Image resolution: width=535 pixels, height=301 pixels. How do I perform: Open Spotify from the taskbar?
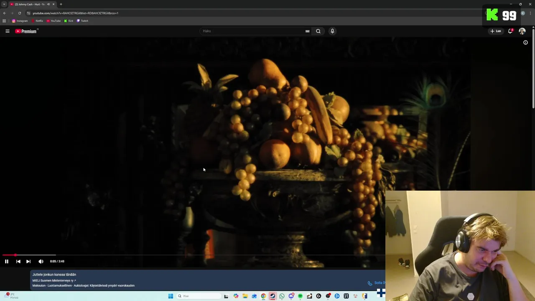[x=300, y=296]
